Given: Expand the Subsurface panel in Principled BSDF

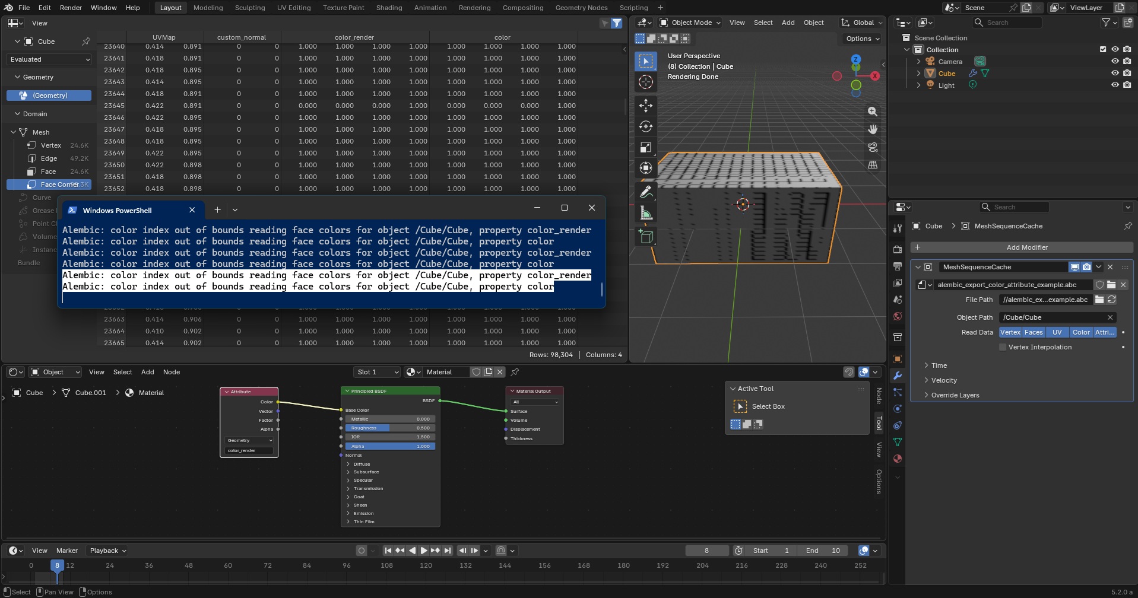Looking at the screenshot, I should 366,472.
